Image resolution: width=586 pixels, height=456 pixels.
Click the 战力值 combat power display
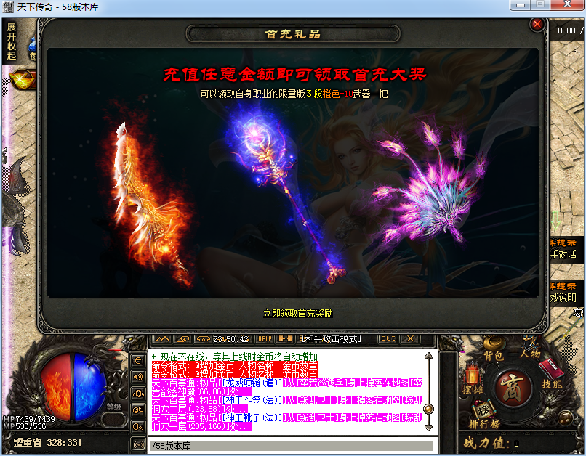[491, 443]
